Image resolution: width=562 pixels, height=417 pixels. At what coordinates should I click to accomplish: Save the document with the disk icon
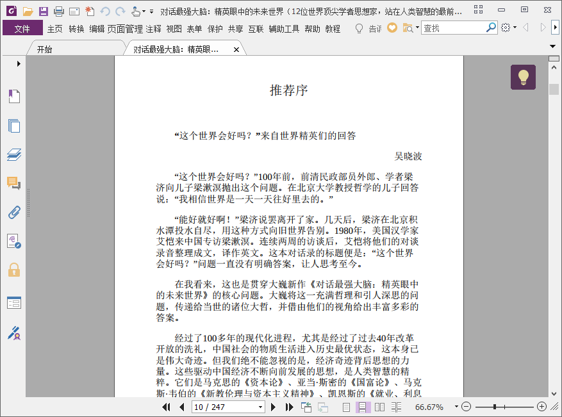pyautogui.click(x=44, y=12)
